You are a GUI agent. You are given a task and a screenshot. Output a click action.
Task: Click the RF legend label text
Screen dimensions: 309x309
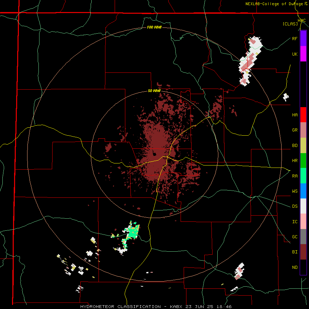pos(295,38)
